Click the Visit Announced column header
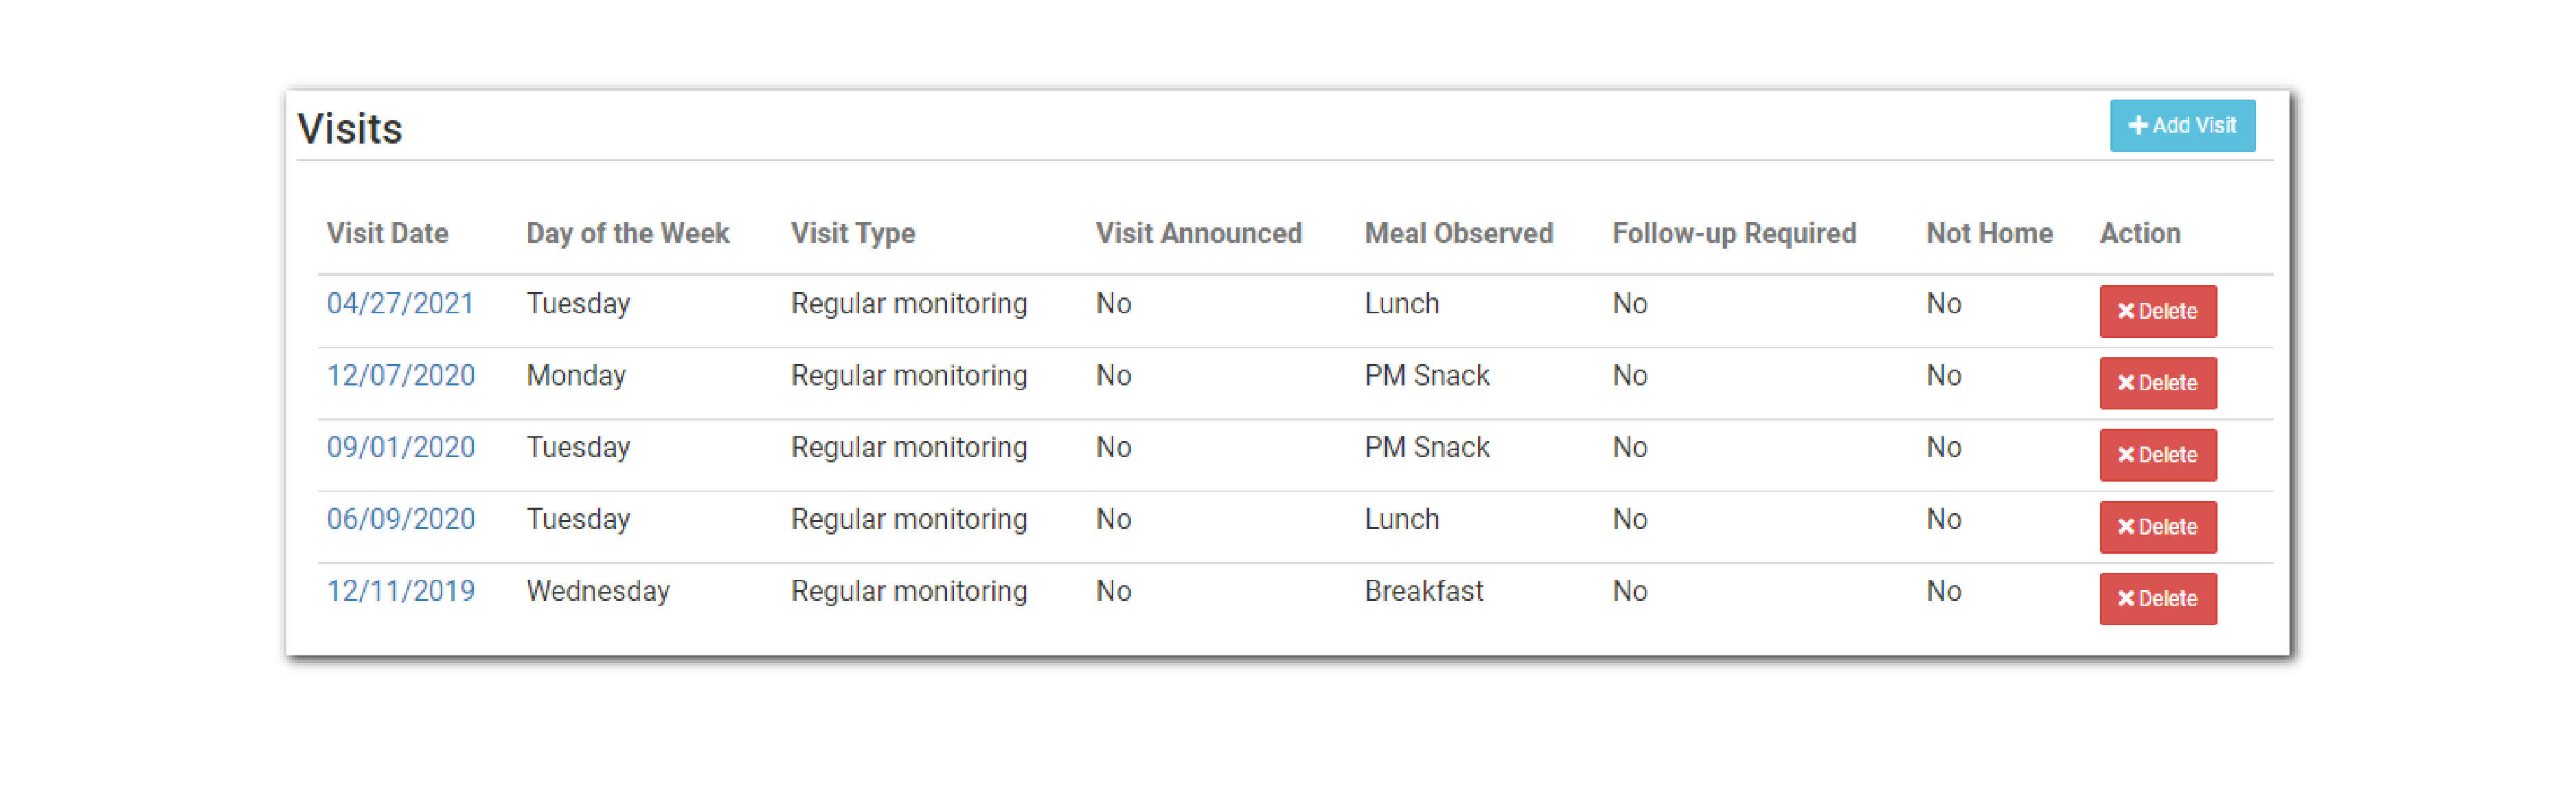Screen dimensions: 2576x788 pos(1198,234)
